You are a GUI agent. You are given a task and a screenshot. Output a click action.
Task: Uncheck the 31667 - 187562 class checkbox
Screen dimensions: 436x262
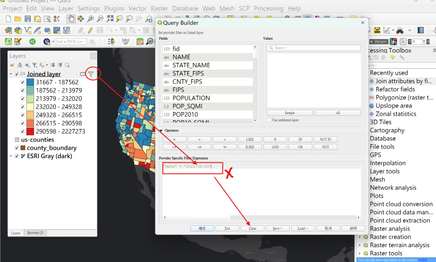click(23, 82)
